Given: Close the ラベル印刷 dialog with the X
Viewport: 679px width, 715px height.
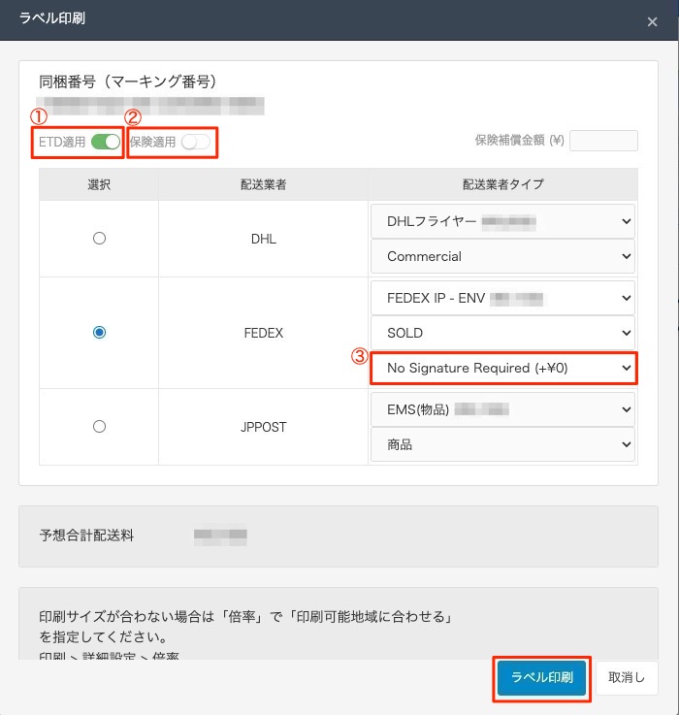Looking at the screenshot, I should pyautogui.click(x=652, y=21).
